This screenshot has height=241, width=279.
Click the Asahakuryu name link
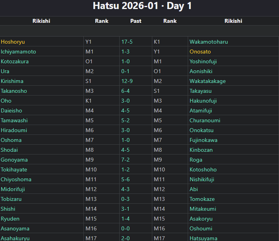[15, 238]
